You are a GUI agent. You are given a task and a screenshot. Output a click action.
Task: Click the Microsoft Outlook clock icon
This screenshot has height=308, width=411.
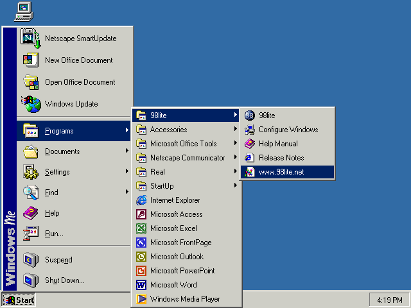pyautogui.click(x=141, y=257)
